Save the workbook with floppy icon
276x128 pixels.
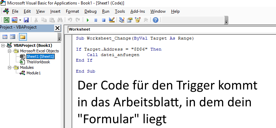point(26,20)
